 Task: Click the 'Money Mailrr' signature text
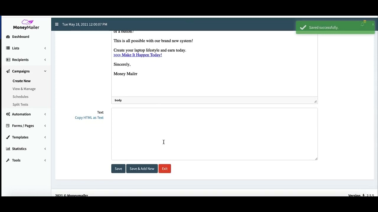pyautogui.click(x=126, y=74)
